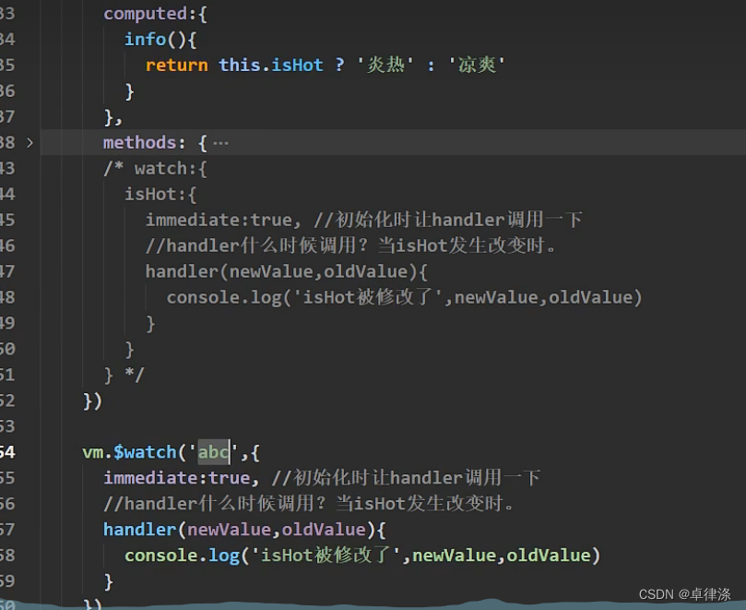Click the 'methods' property name
Screen dimensions: 746x610
click(x=140, y=143)
